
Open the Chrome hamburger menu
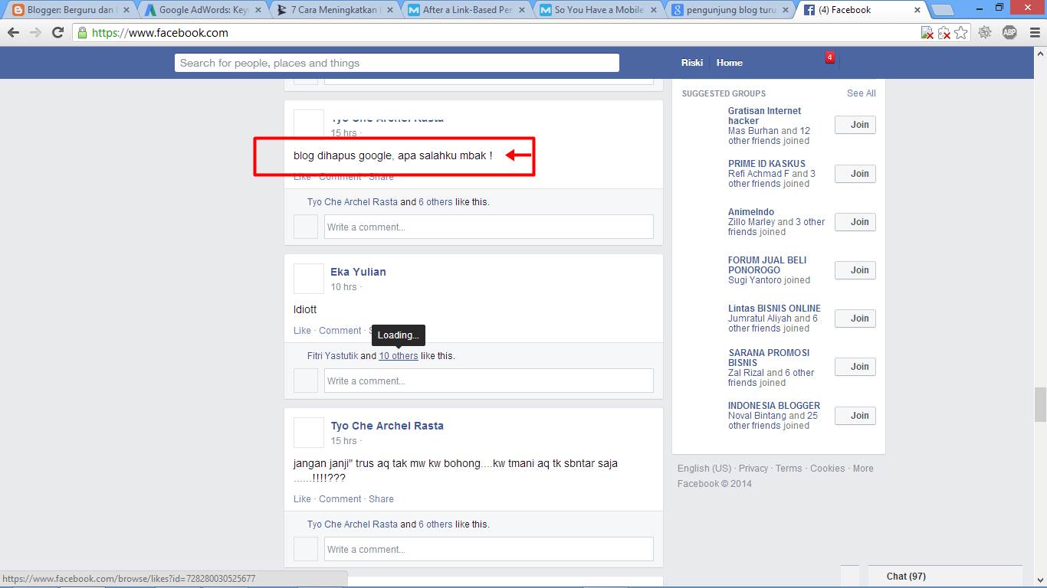1034,33
